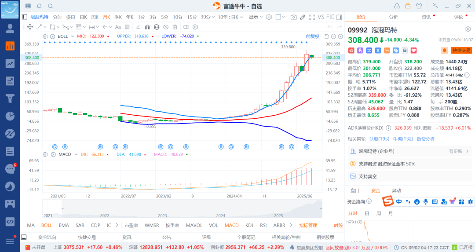
Task: Open the code brackets icon in the left sidebar
Action: [10, 221]
